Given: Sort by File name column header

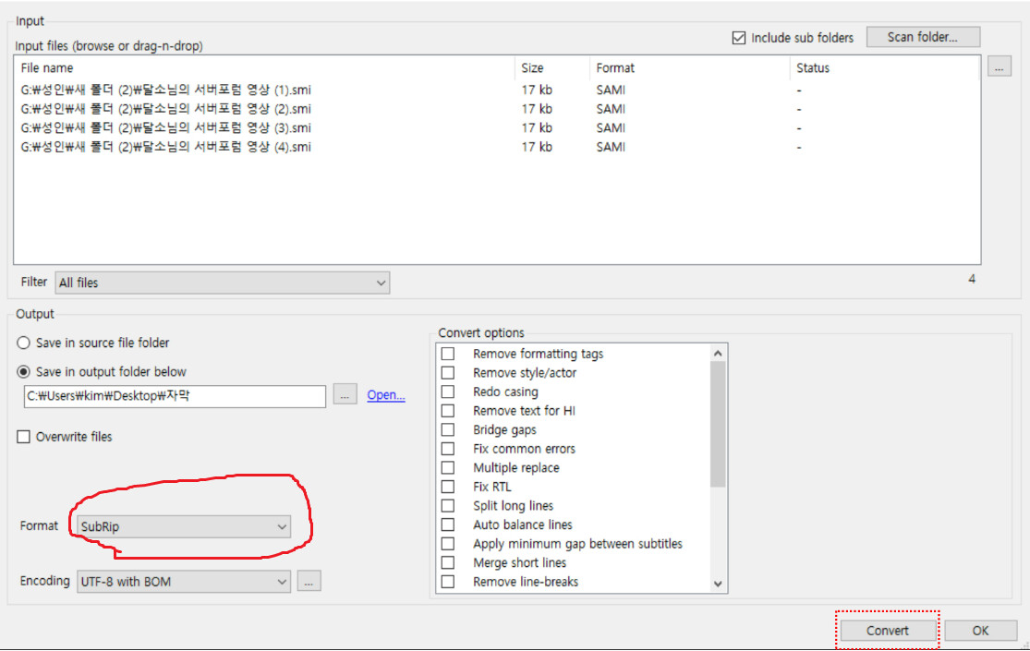Looking at the screenshot, I should (266, 67).
